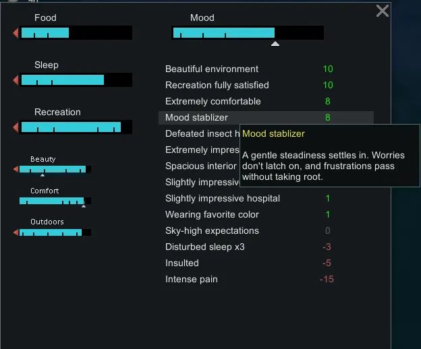Click the red arrow beside the Food bar
Screen dimensions: 421x349
click(x=16, y=33)
